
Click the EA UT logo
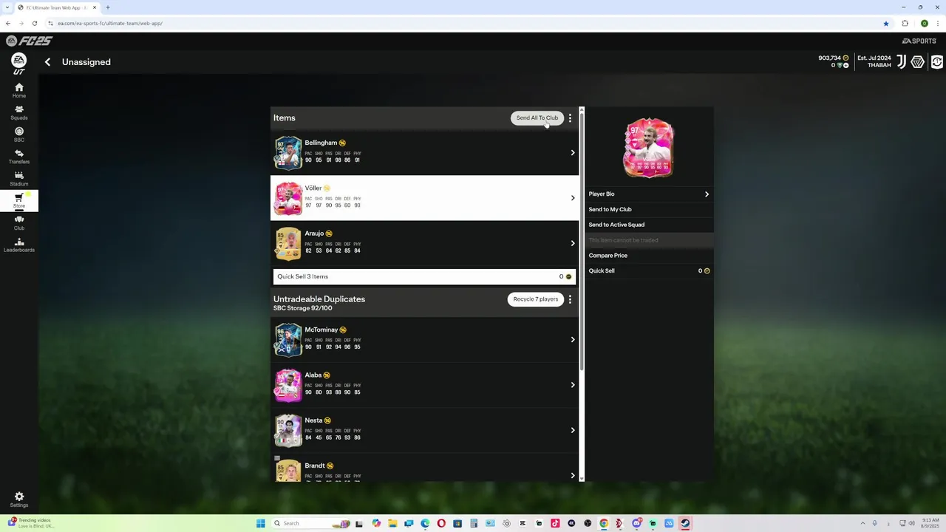19,64
